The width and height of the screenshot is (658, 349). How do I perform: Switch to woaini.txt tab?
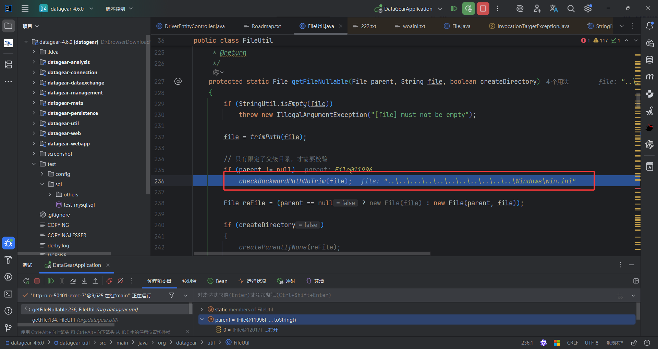[x=410, y=26]
